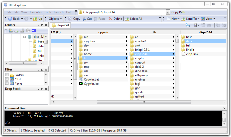The width and height of the screenshot is (231, 137).
Task: Expand arrow next to bin folder
Action: coord(127,37)
